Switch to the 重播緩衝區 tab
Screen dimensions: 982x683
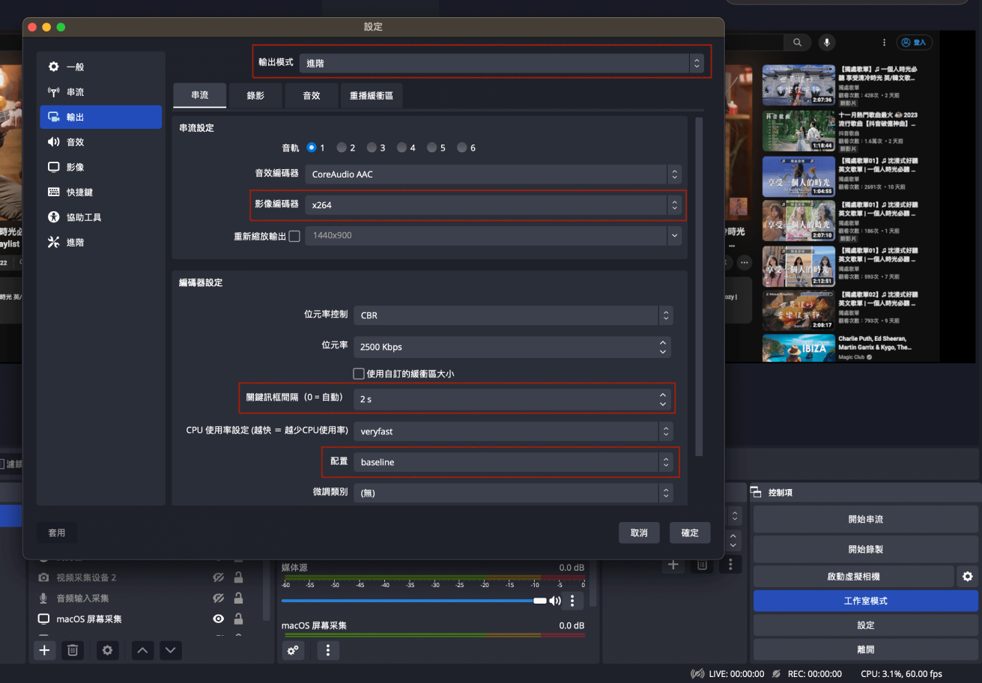(372, 96)
